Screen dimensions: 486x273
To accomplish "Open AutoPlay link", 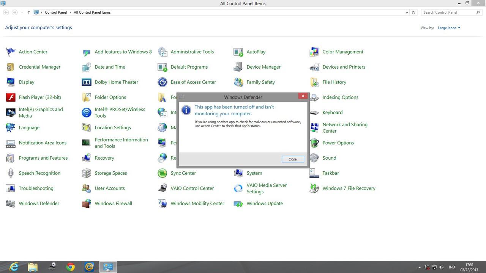I will click(256, 52).
